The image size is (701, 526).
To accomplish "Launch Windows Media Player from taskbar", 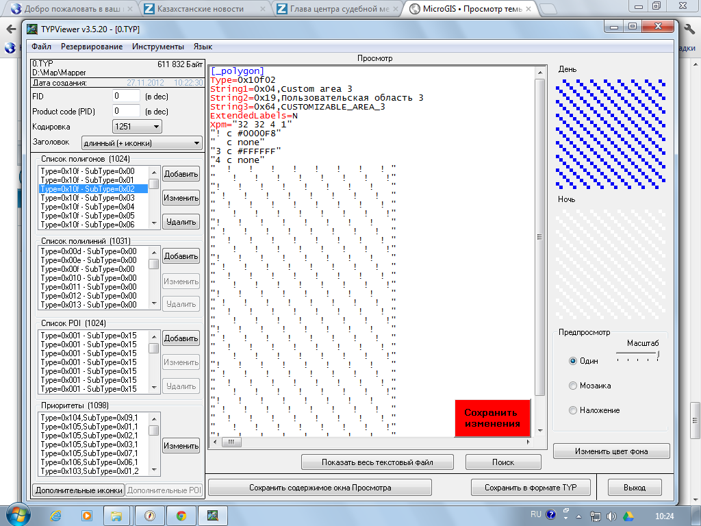I will 87,515.
